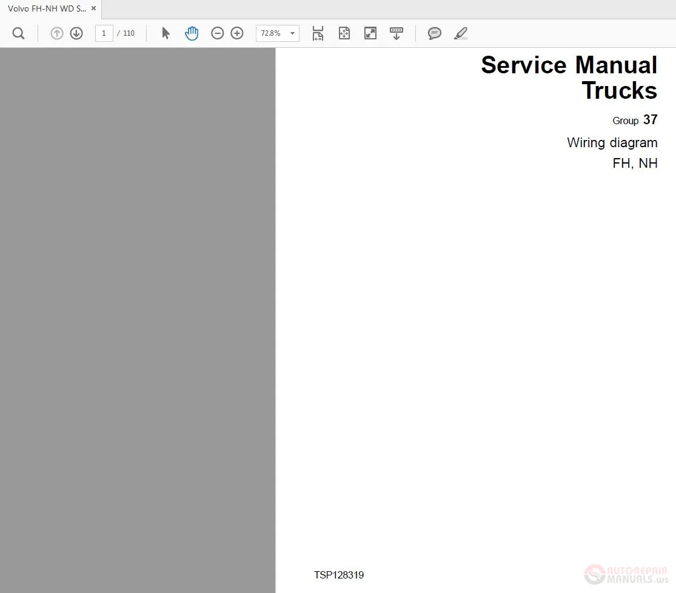
Task: Toggle read mode keyboard-arrow icon
Action: (x=396, y=33)
